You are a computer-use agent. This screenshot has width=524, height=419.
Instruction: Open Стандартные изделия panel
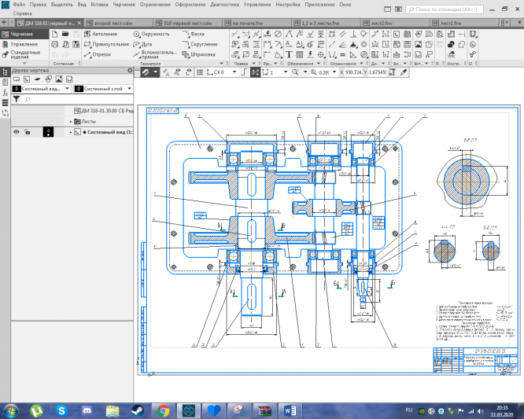coord(25,57)
